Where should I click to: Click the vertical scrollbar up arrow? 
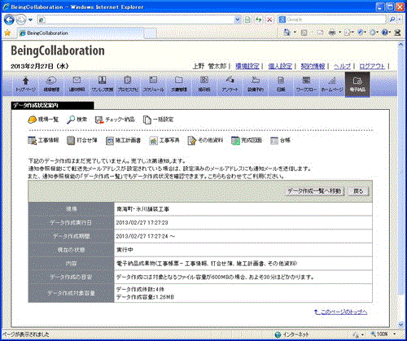point(400,45)
